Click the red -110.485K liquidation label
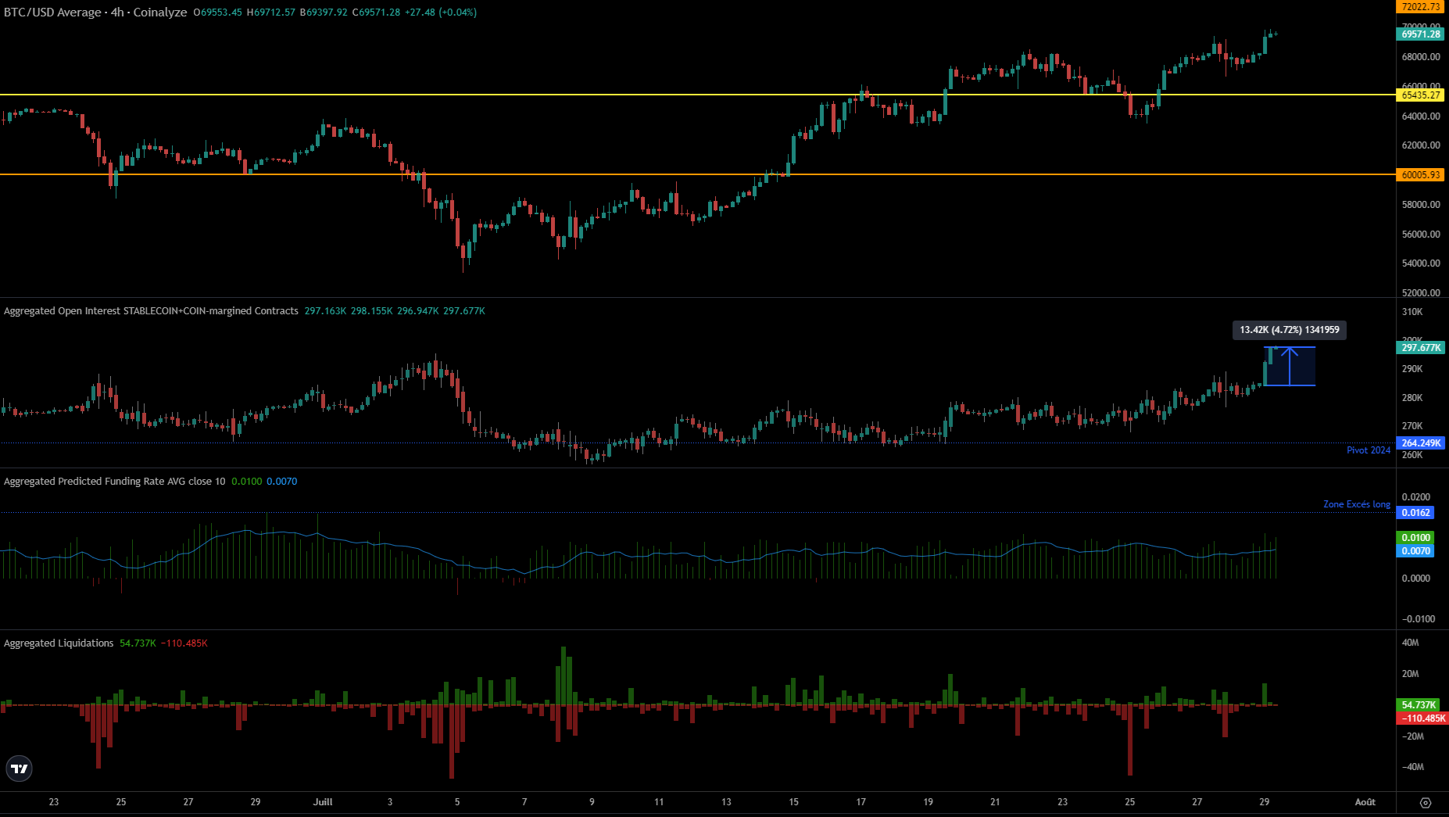The height and width of the screenshot is (817, 1449). click(1422, 718)
